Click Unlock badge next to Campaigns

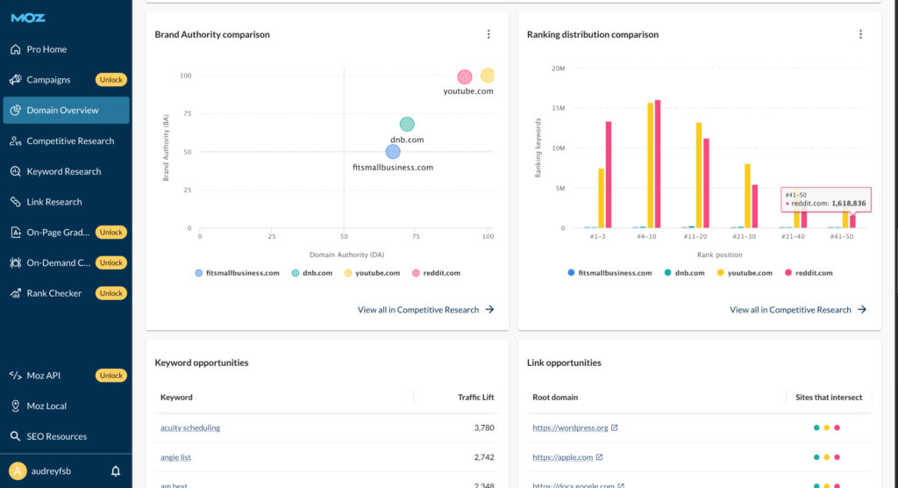111,80
